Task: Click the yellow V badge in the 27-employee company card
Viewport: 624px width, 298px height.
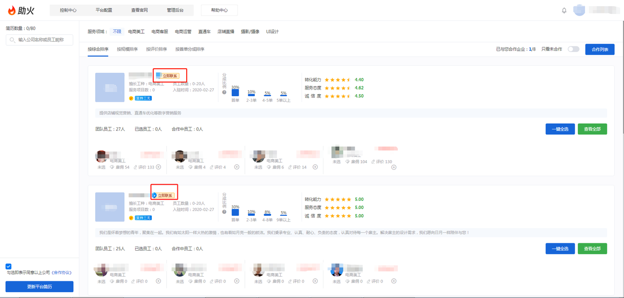Action: tap(131, 98)
